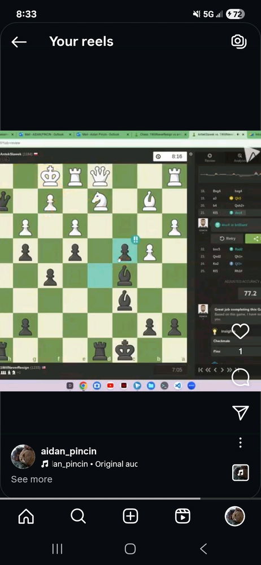Select the black rook next to black king
Viewport: 261px width, 565px height.
(x=100, y=351)
